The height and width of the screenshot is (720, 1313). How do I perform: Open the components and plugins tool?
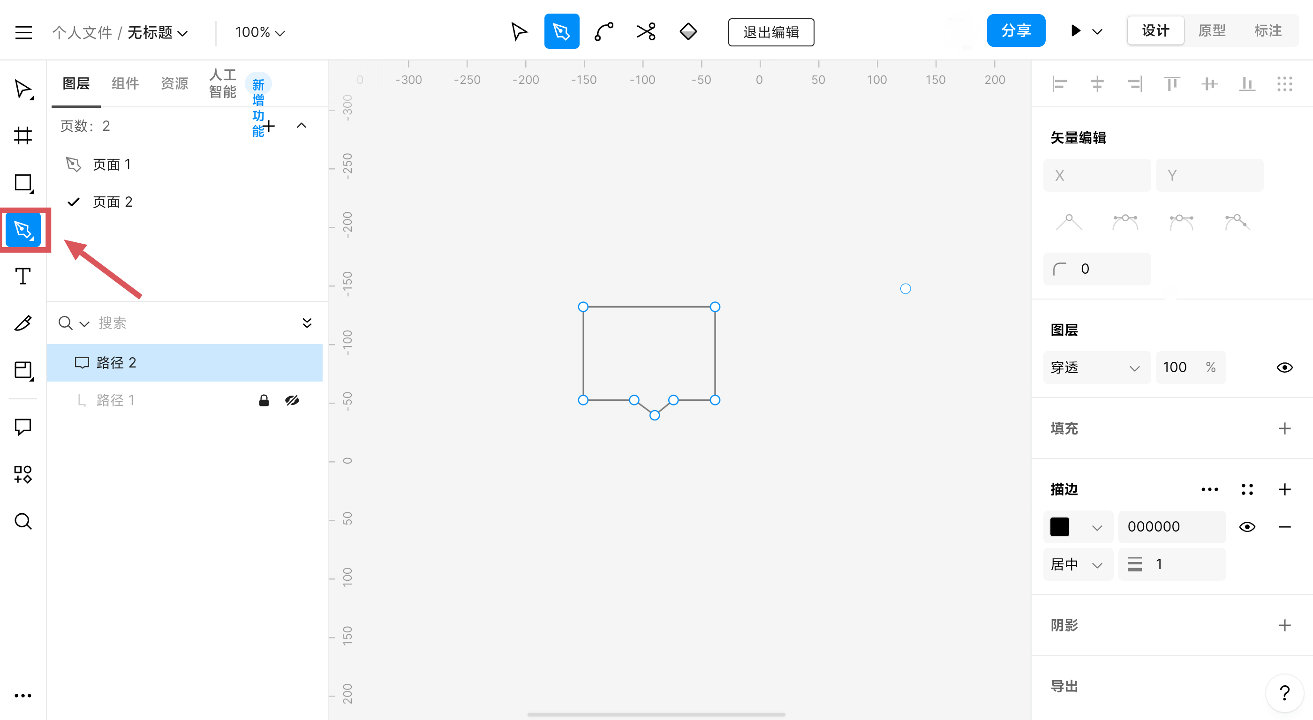click(x=23, y=474)
